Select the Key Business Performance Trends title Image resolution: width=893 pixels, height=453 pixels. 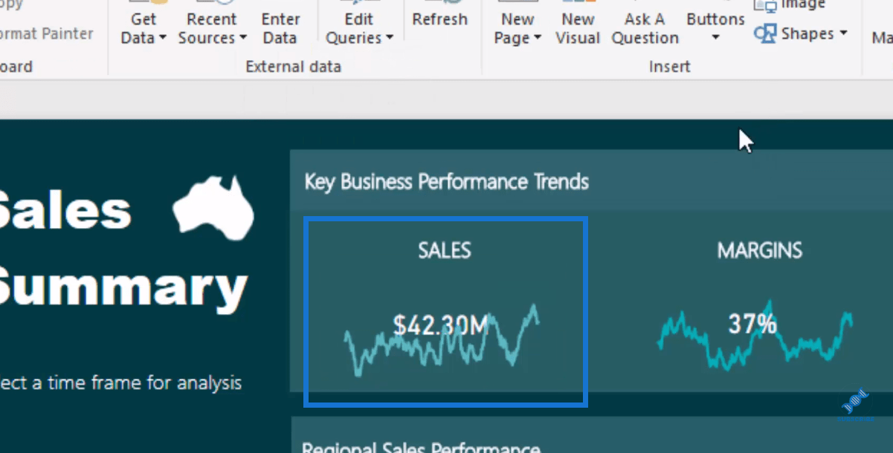446,182
